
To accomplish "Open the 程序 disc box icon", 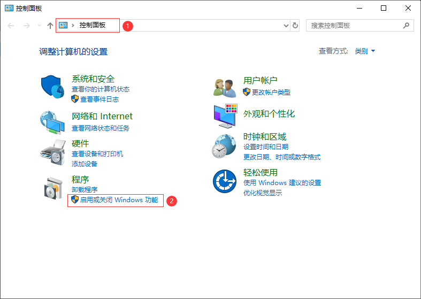I will [53, 188].
